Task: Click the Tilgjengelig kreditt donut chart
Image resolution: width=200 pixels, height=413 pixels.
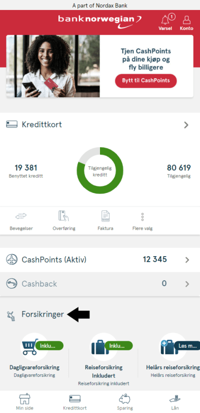Action: point(100,170)
